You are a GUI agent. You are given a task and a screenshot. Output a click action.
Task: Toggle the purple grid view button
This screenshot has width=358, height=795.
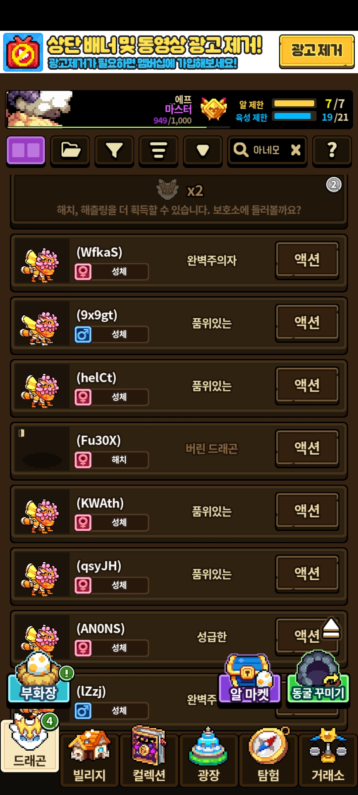pos(26,151)
